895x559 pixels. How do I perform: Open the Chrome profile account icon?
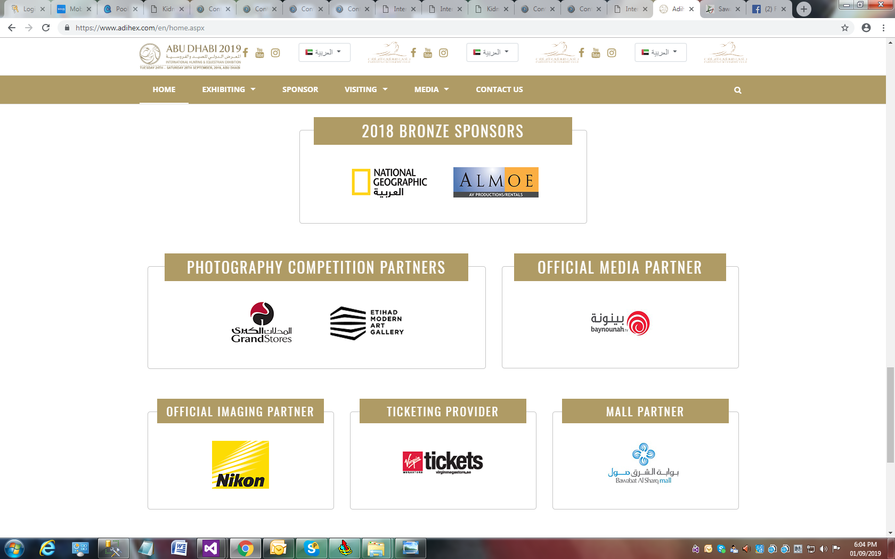tap(866, 28)
